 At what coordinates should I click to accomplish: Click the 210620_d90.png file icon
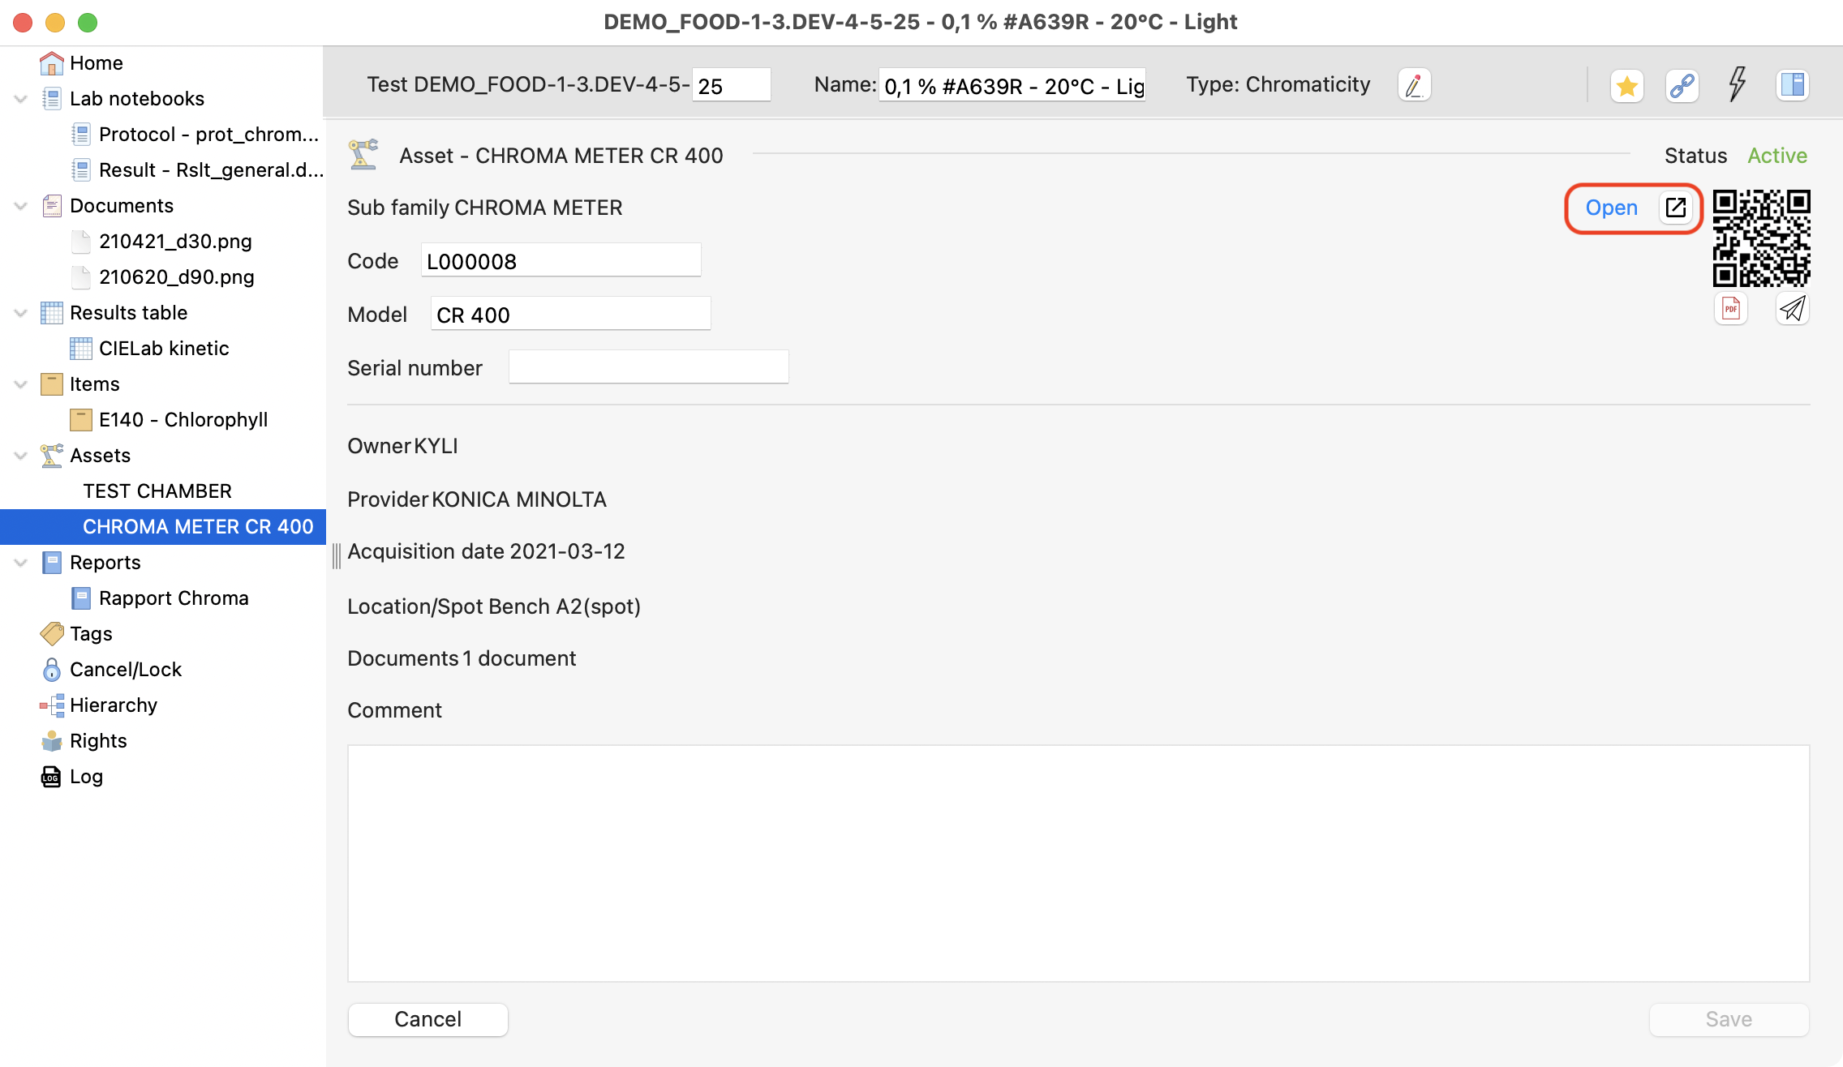coord(80,277)
